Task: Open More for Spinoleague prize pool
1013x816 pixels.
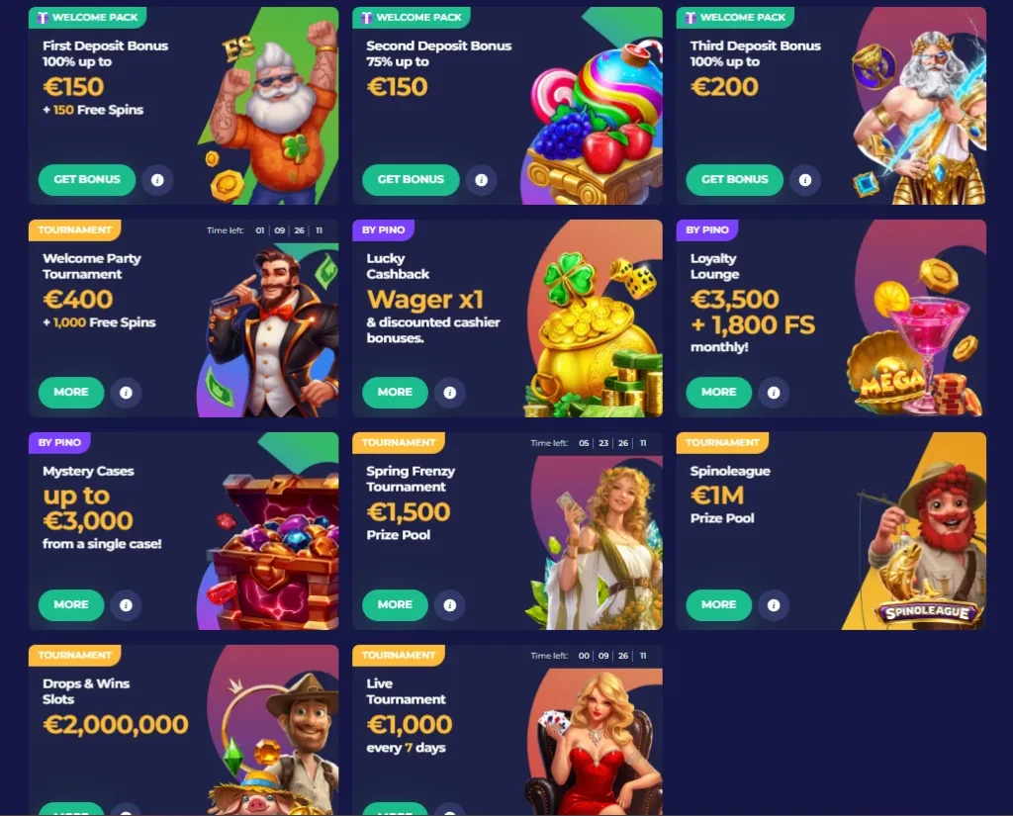Action: point(718,604)
